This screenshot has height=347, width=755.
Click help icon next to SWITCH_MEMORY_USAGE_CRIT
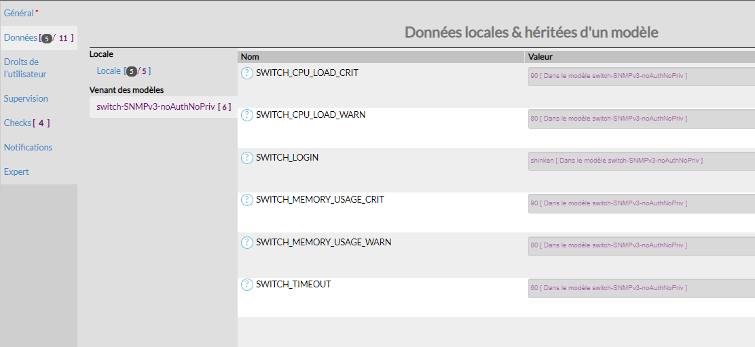247,200
